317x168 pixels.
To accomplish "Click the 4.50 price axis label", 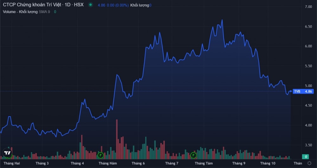I will (x=308, y=105).
